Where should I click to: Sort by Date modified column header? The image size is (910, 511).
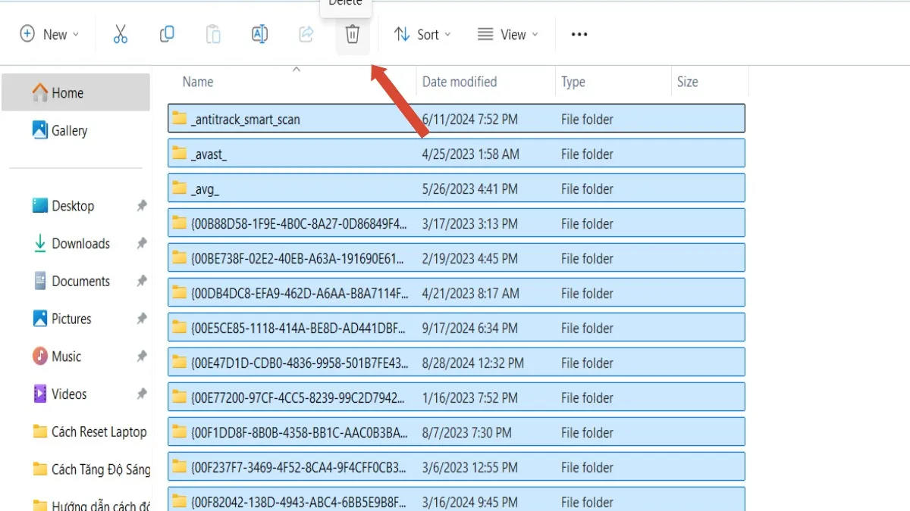click(459, 82)
